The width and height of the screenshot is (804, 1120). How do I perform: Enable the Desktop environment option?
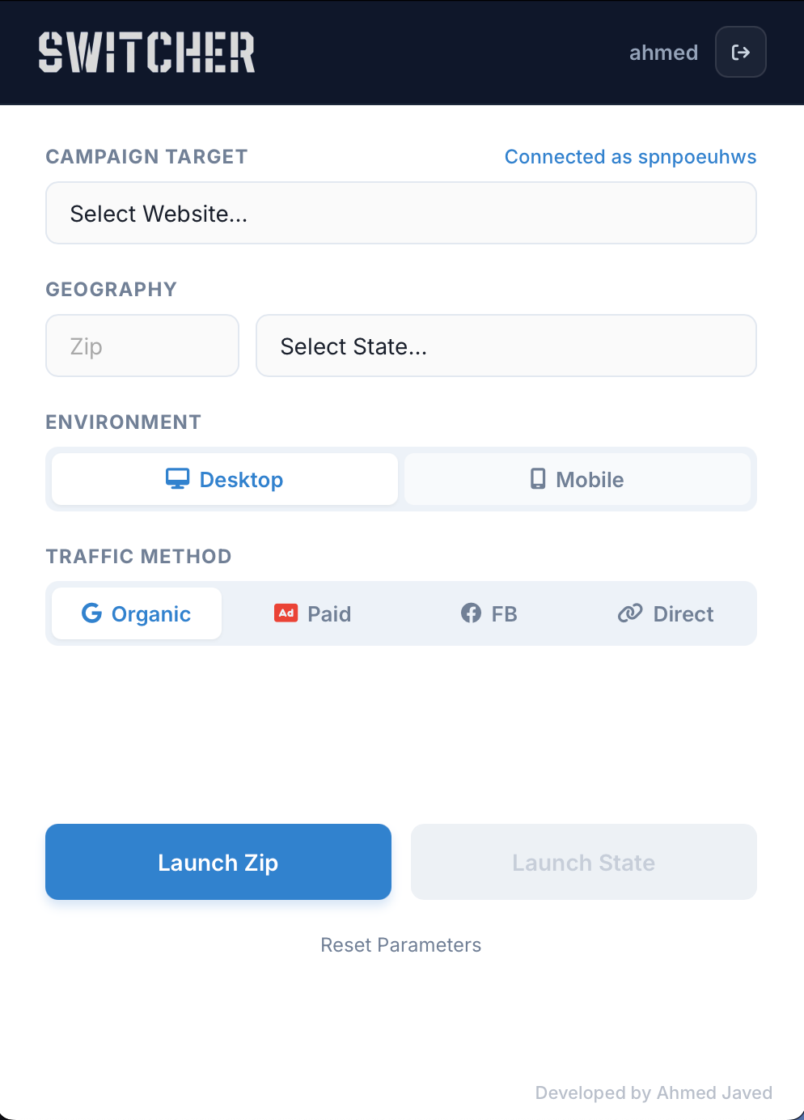coord(223,478)
